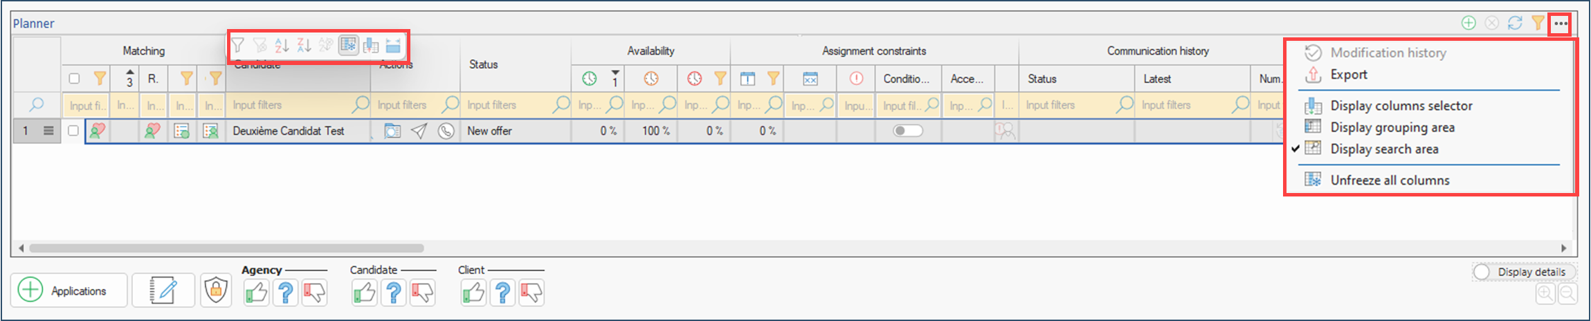Tick the checkbox for Deuxième Candidat Test
This screenshot has height=321, width=1591.
click(73, 131)
